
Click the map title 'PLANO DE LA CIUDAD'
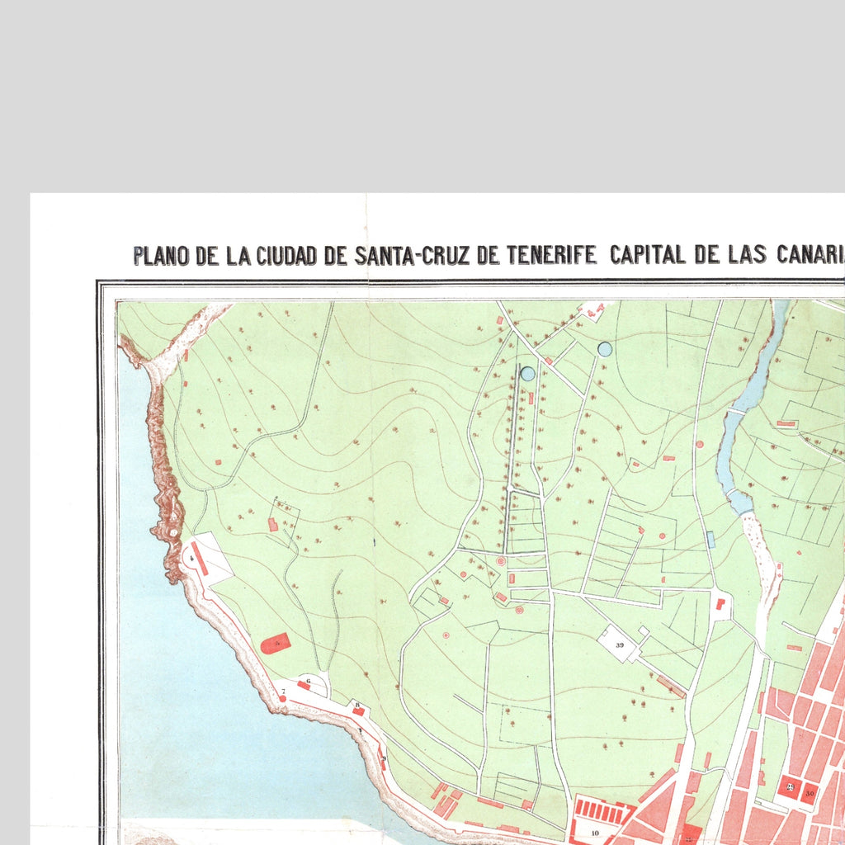pos(224,256)
